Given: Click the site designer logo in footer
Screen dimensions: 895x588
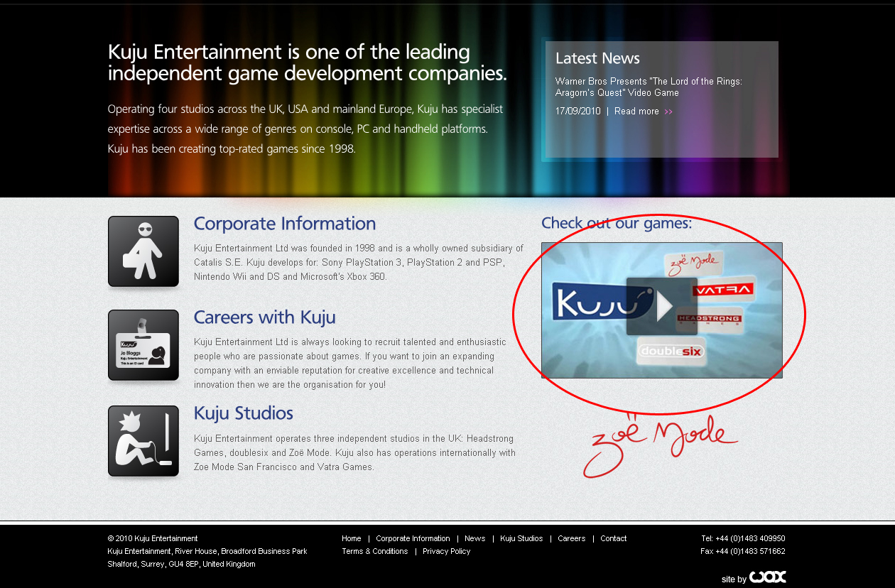Looking at the screenshot, I should 767,577.
